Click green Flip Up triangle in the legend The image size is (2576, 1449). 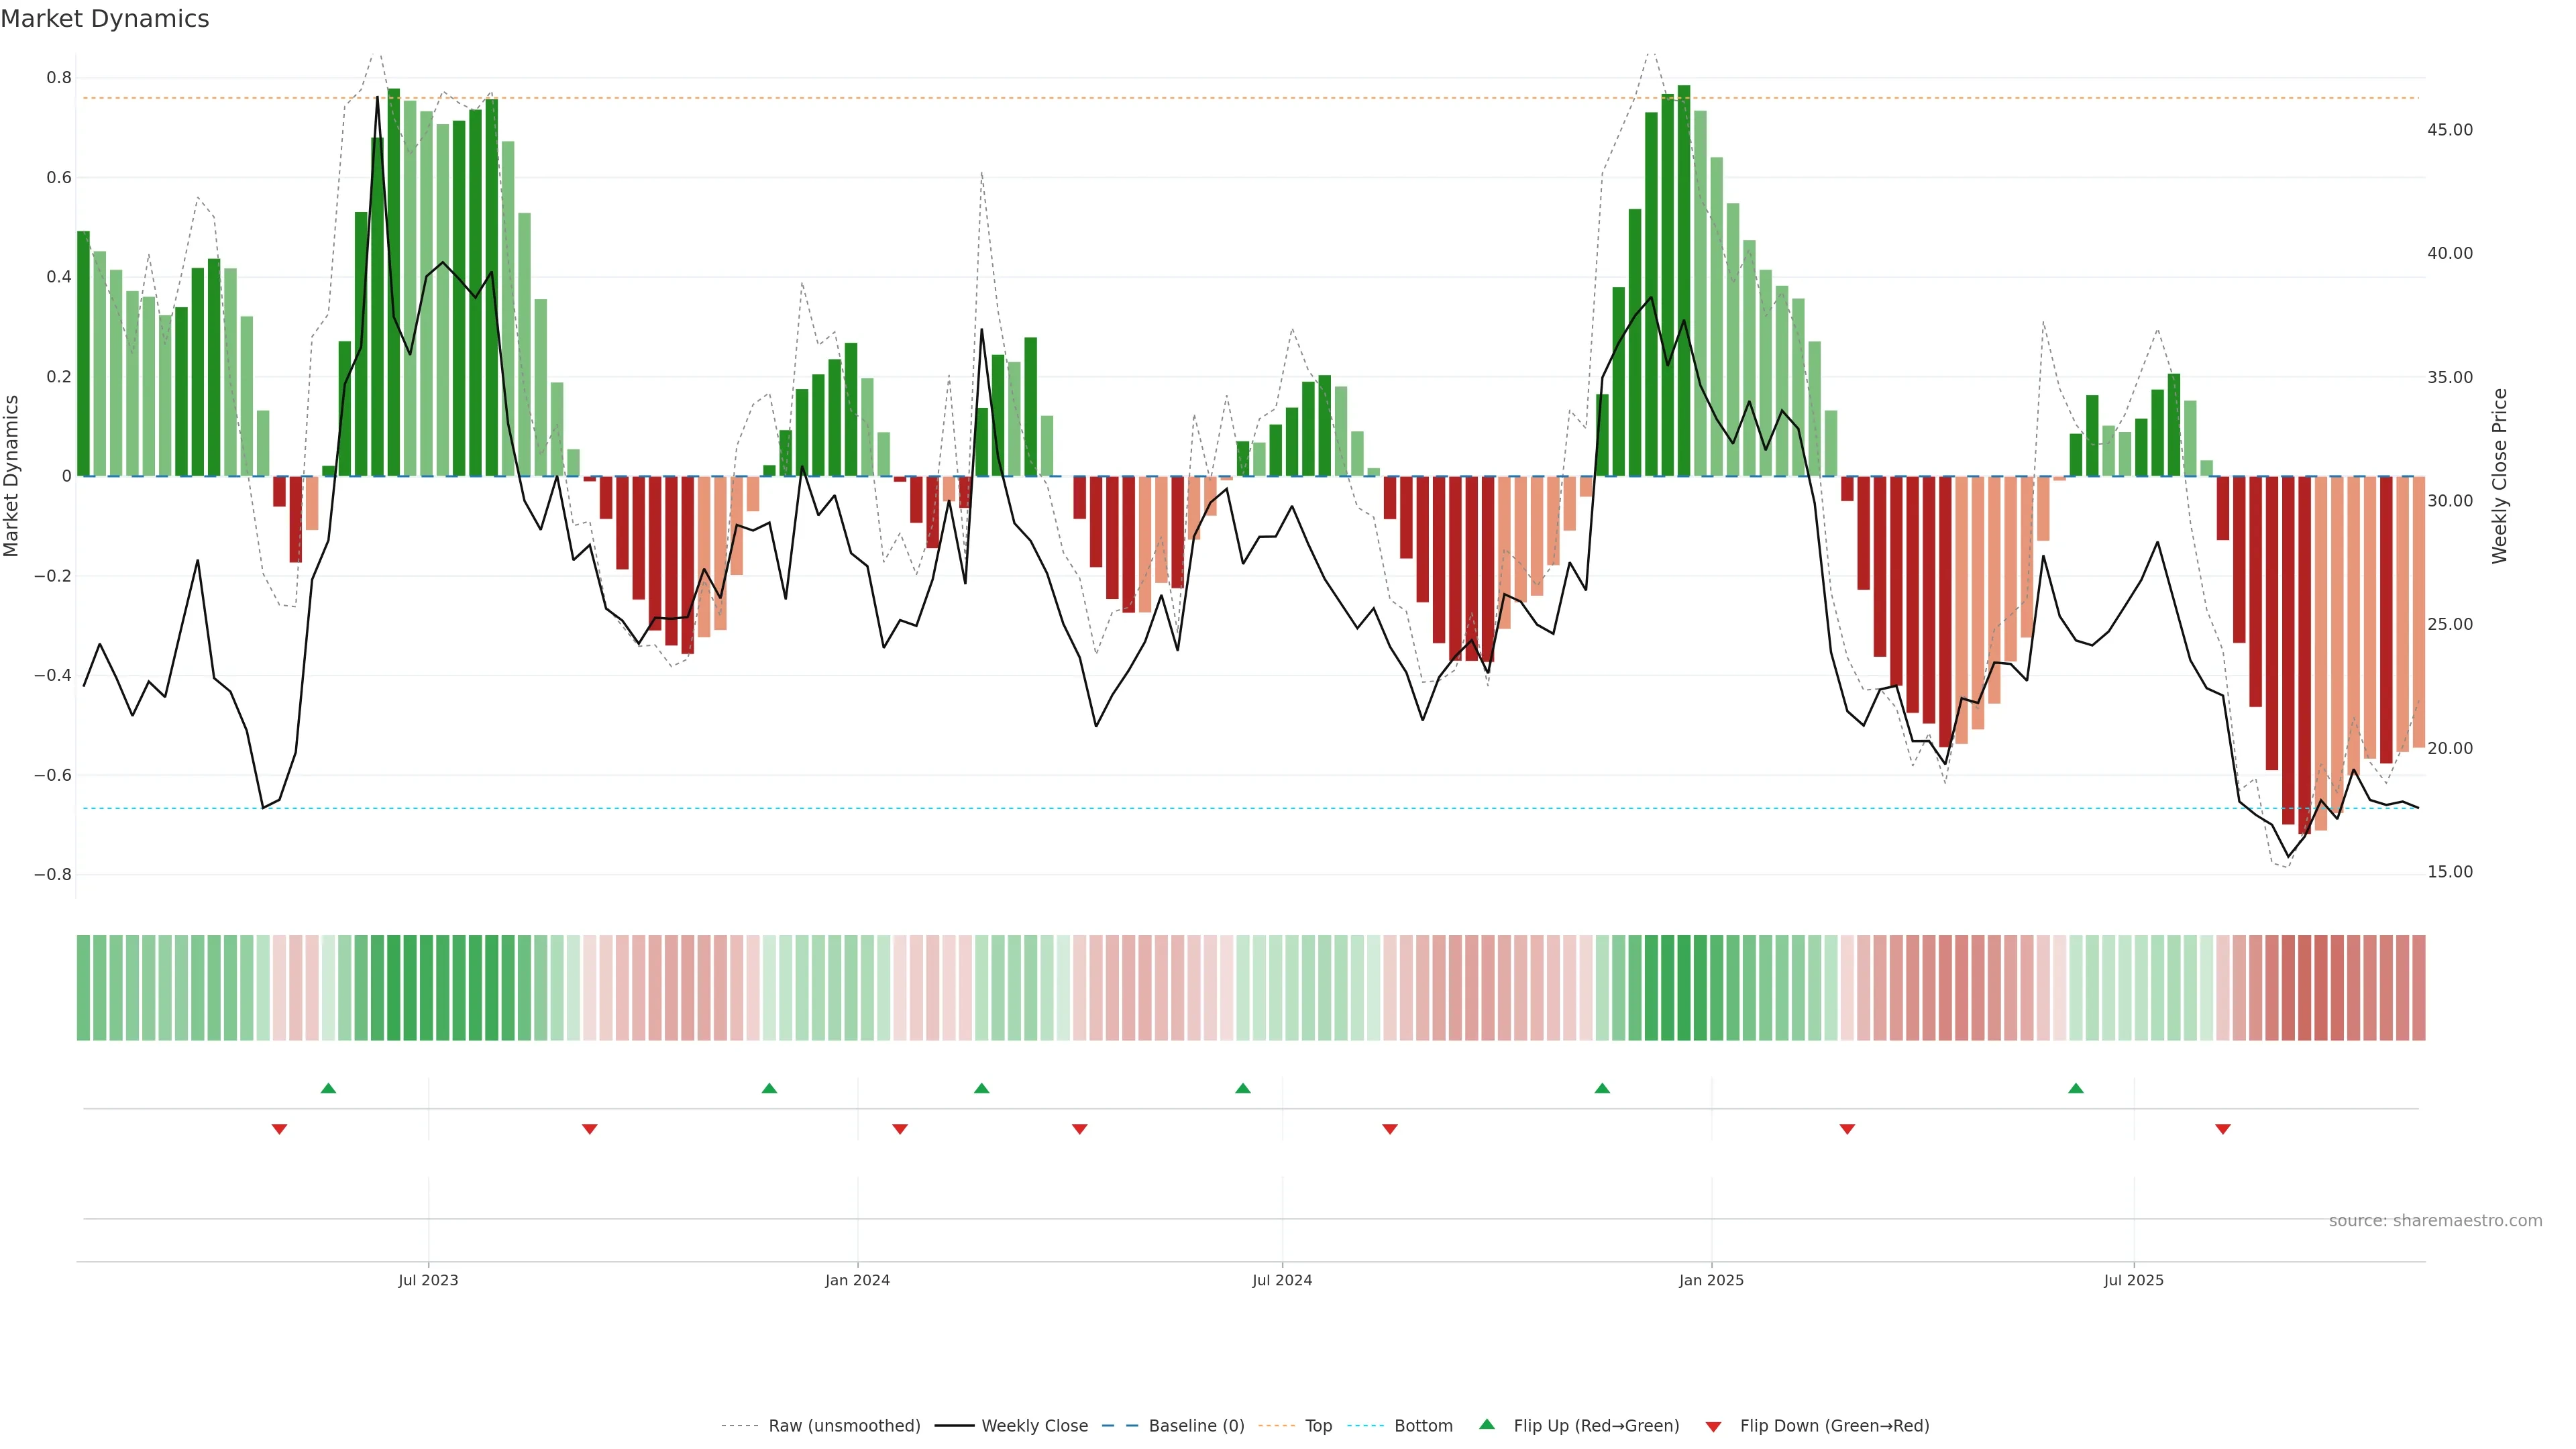click(x=1487, y=1424)
